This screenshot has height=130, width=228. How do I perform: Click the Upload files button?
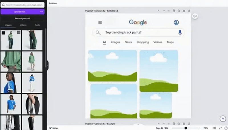pos(20,12)
